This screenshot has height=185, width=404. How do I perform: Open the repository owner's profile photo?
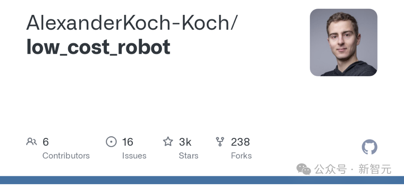click(344, 43)
